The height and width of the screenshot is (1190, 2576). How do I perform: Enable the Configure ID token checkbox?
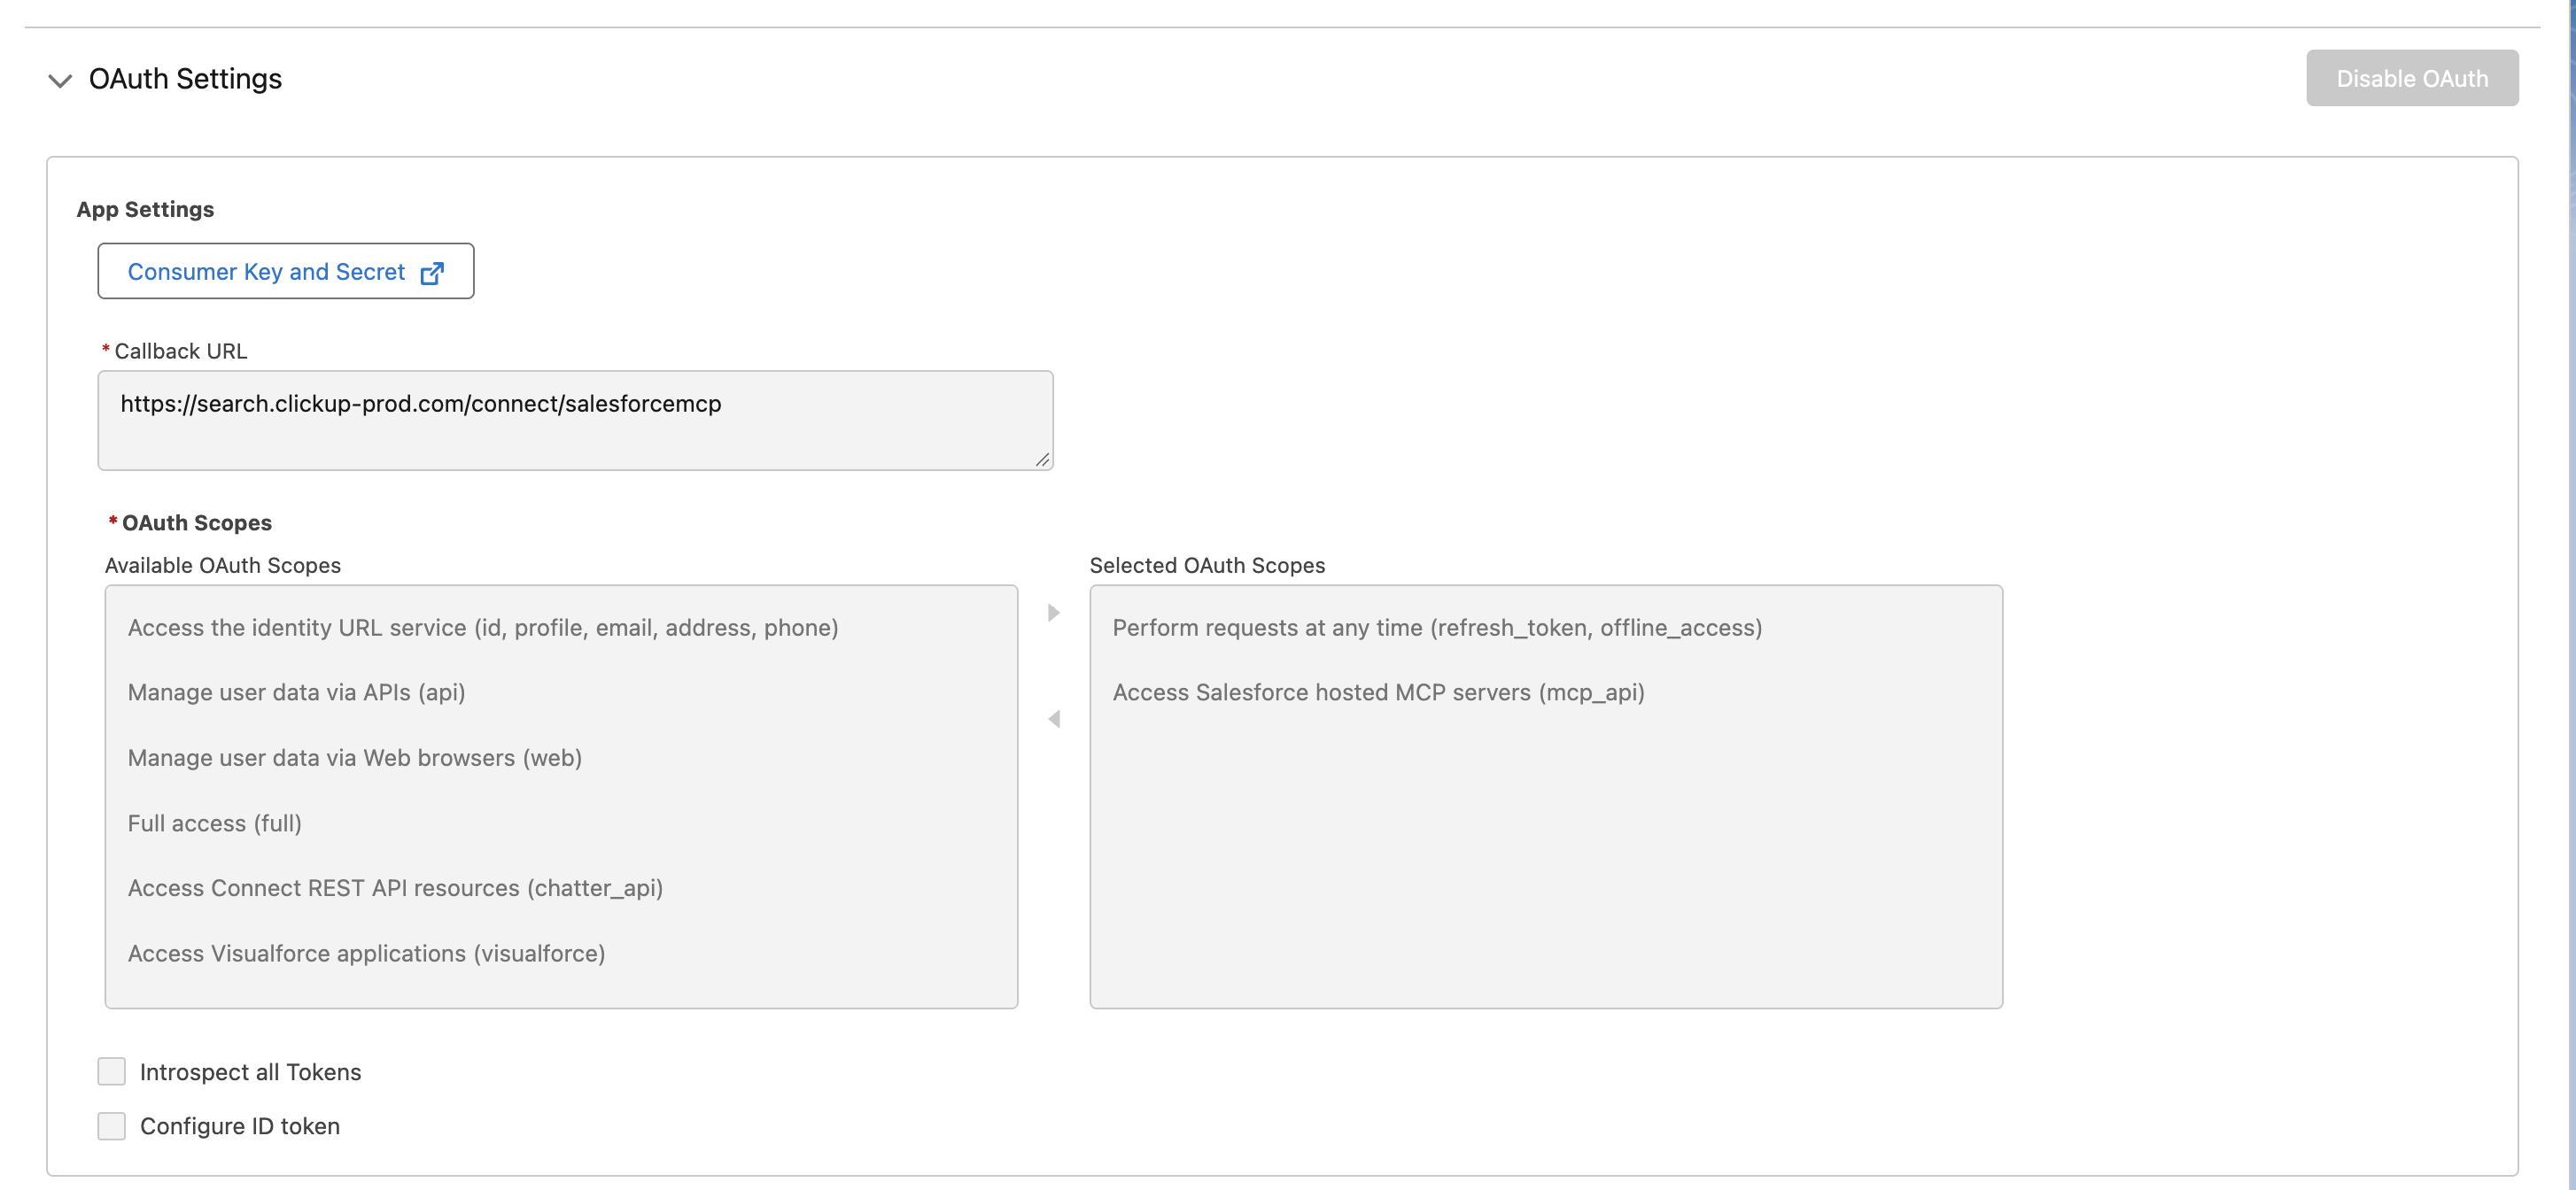coord(112,1126)
